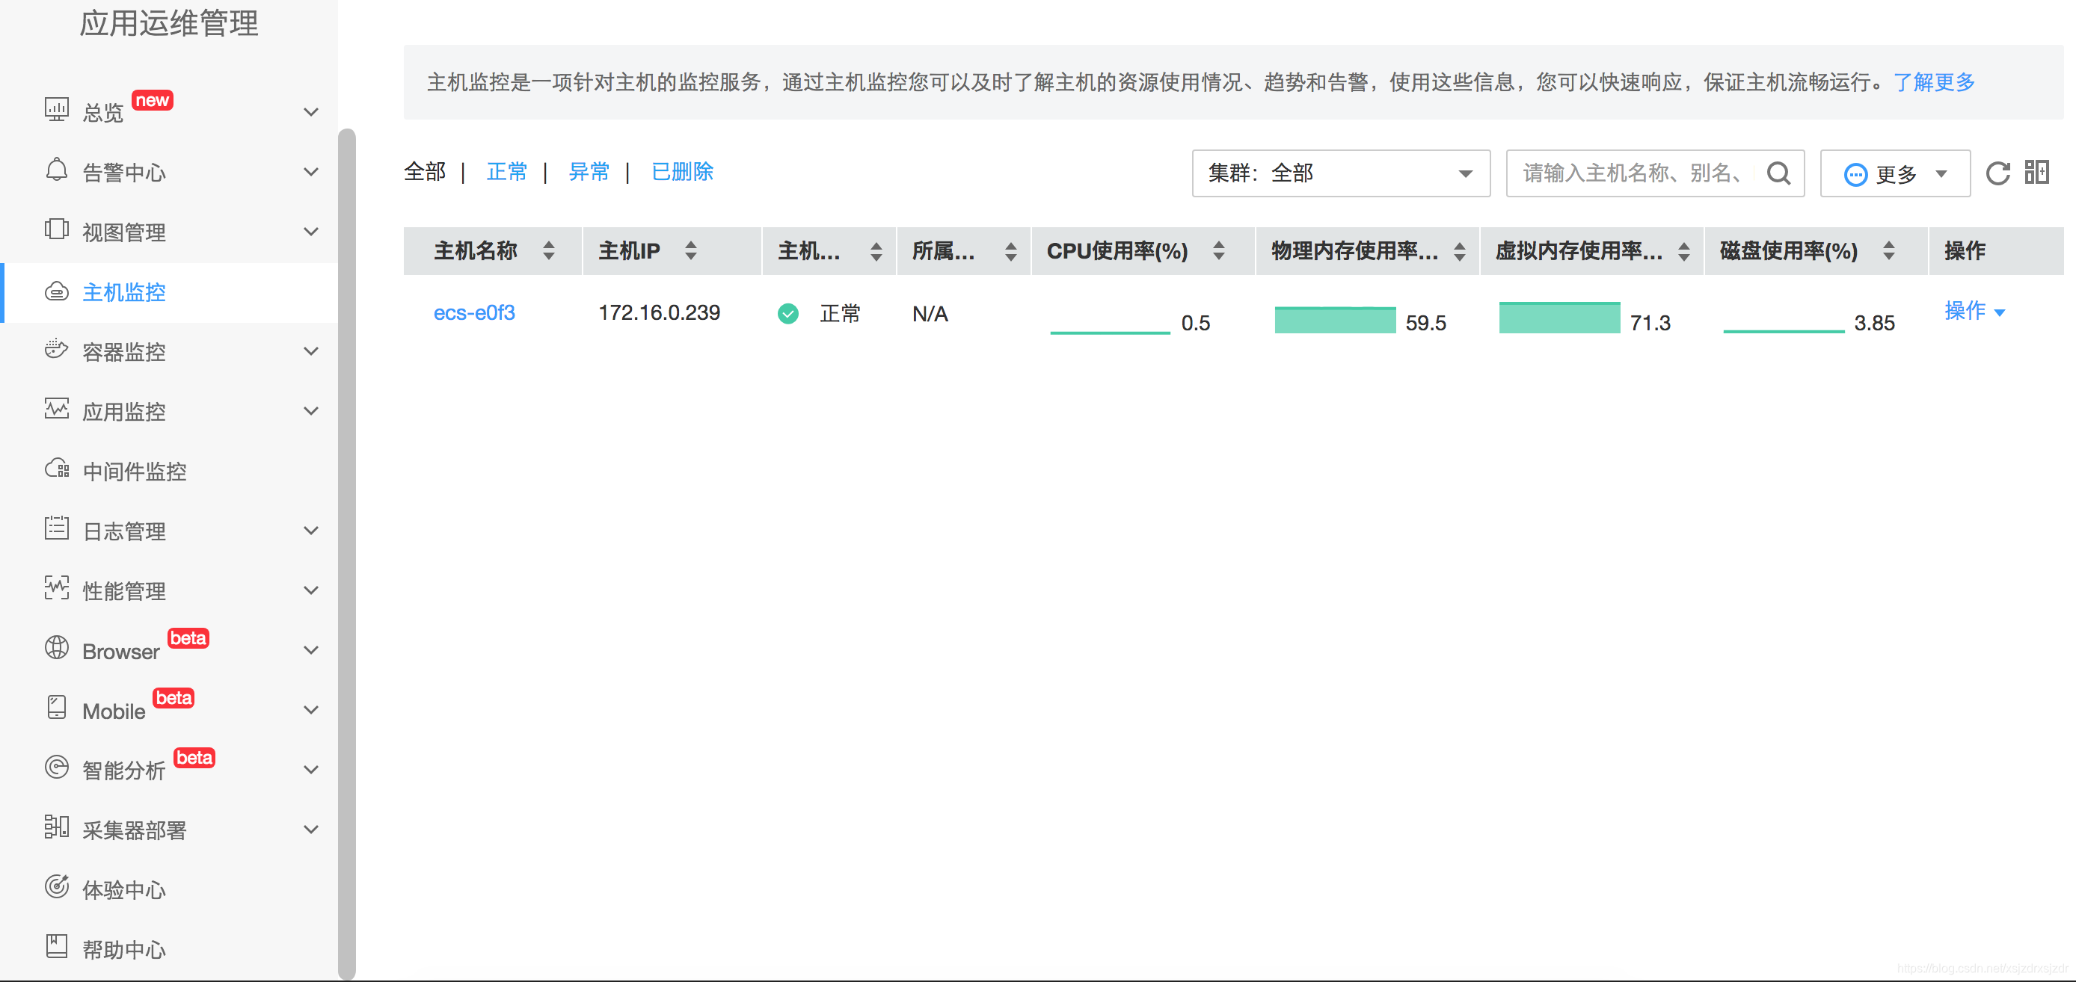The height and width of the screenshot is (982, 2076).
Task: Click the Browser globe icon
Action: [56, 648]
